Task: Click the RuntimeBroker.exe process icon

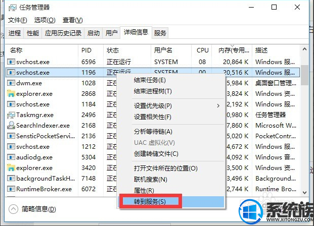Action: [x=11, y=189]
